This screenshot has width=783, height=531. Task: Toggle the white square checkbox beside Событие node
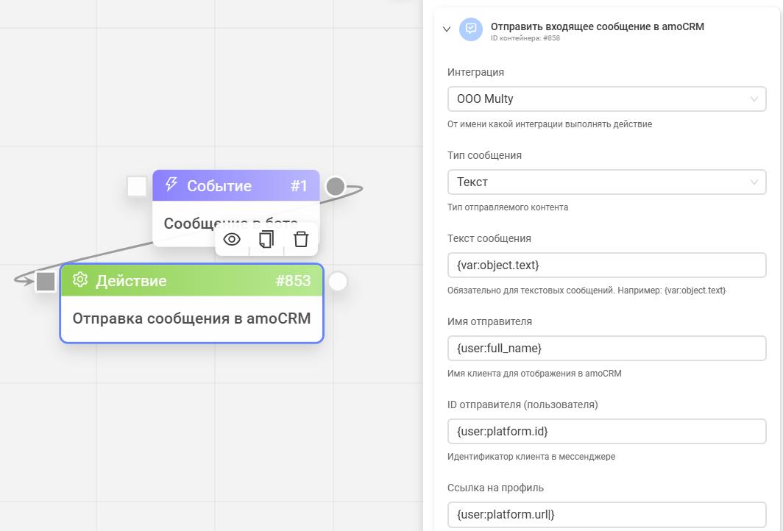(137, 186)
